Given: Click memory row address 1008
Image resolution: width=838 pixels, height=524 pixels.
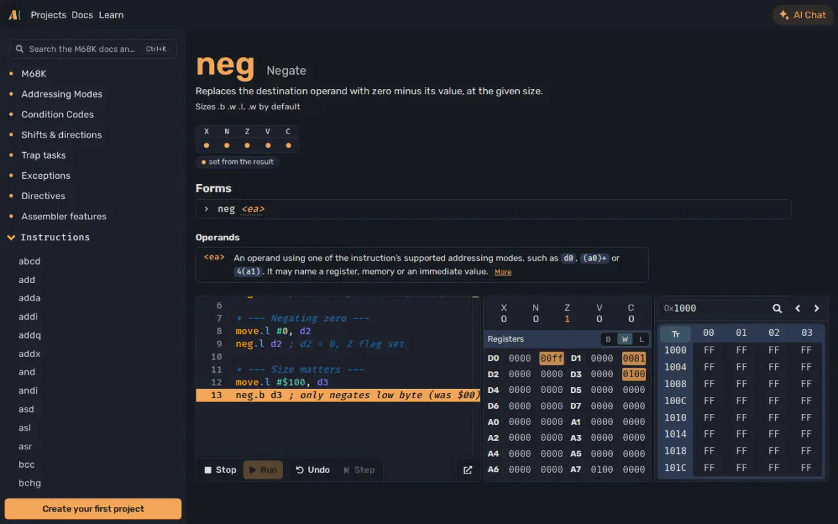Looking at the screenshot, I should pyautogui.click(x=676, y=384).
